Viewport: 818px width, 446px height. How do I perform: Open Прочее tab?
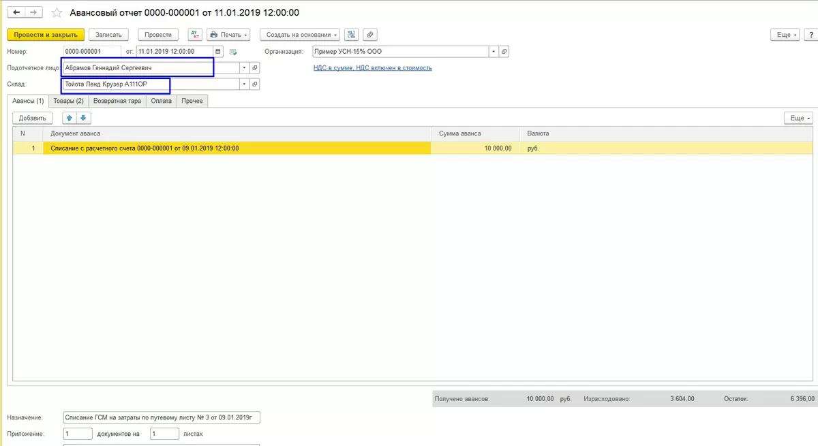[x=192, y=101]
